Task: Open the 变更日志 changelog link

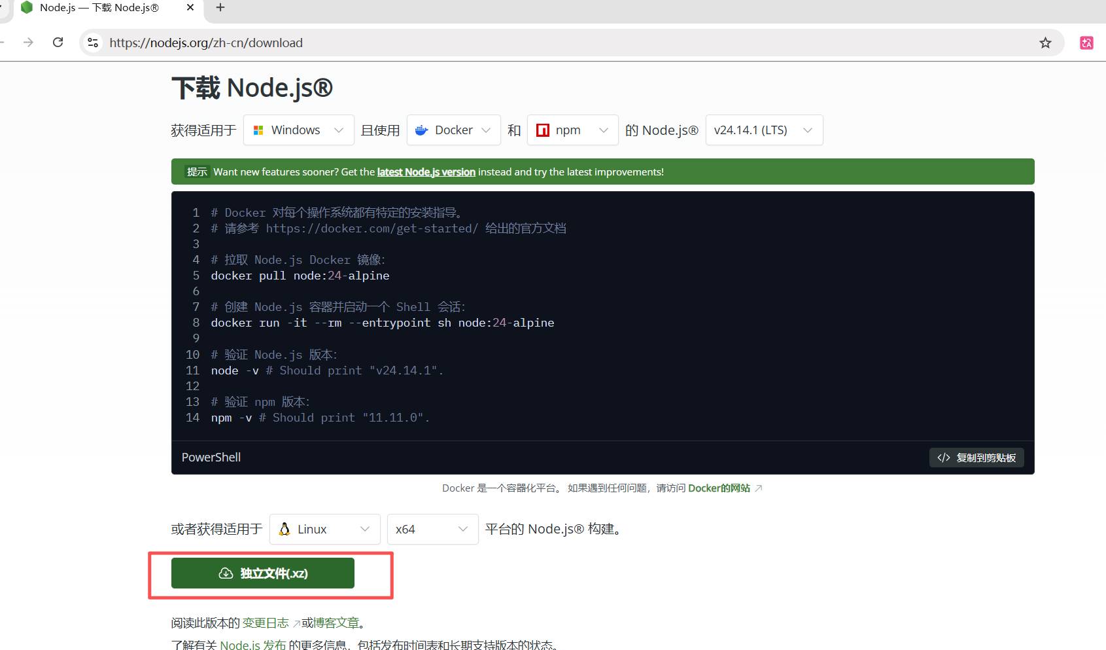Action: pyautogui.click(x=266, y=623)
